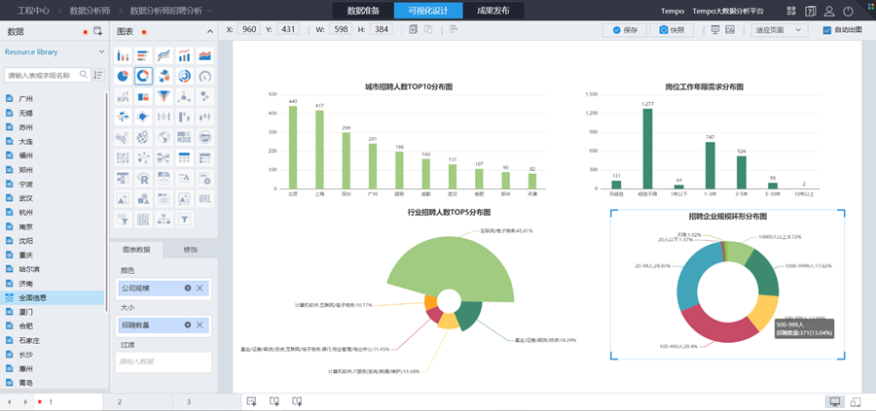The width and height of the screenshot is (876, 411).
Task: Remove the 招聘数量 field with X
Action: (x=200, y=324)
